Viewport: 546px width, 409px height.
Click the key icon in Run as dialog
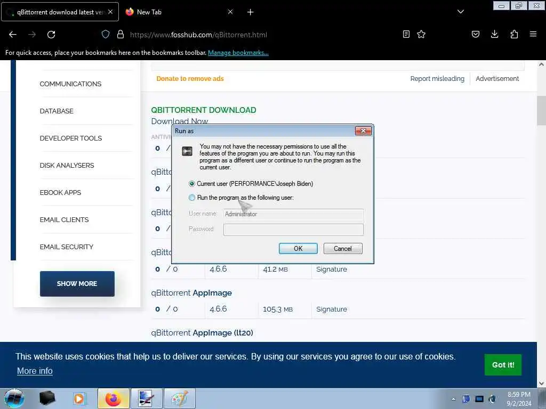tap(187, 151)
